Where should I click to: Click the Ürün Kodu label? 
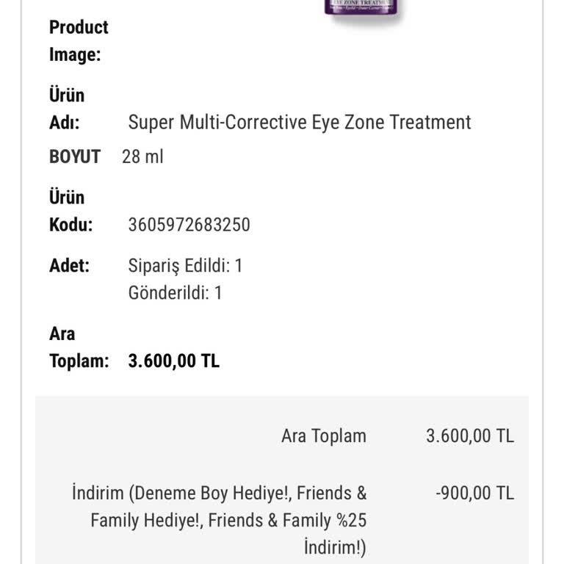[70, 211]
